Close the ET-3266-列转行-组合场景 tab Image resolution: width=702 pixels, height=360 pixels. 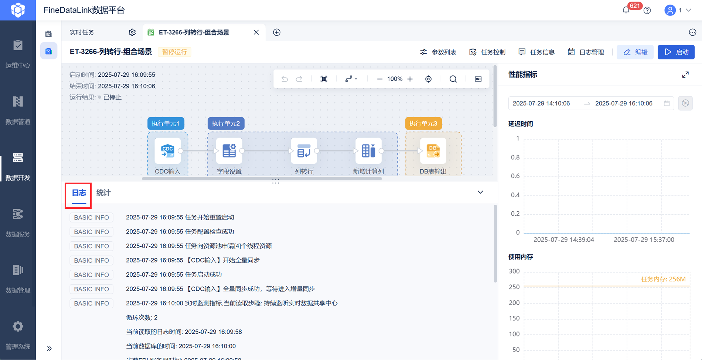click(x=256, y=32)
